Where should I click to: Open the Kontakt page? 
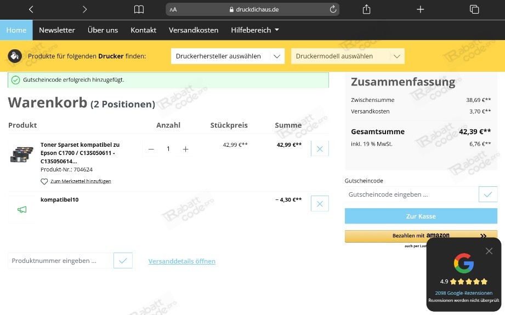(143, 30)
